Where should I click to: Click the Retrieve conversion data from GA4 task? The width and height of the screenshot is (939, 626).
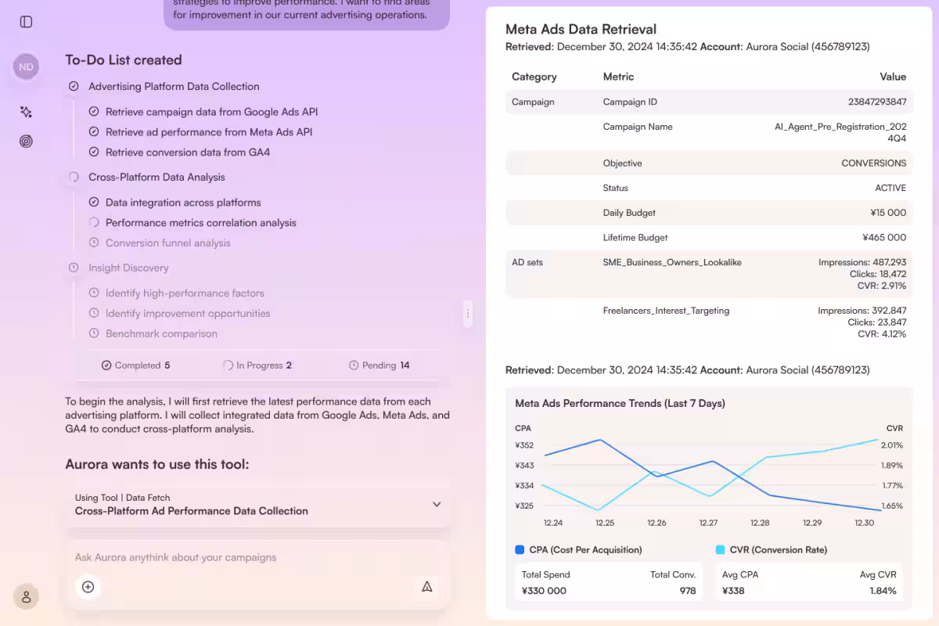(188, 153)
